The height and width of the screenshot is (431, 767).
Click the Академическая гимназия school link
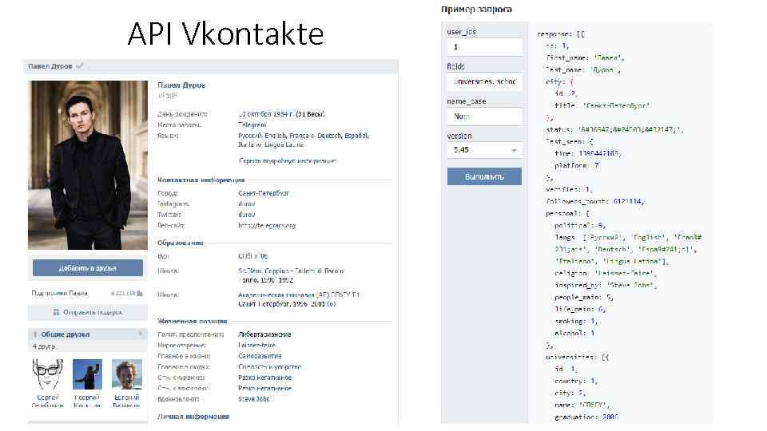click(x=299, y=295)
